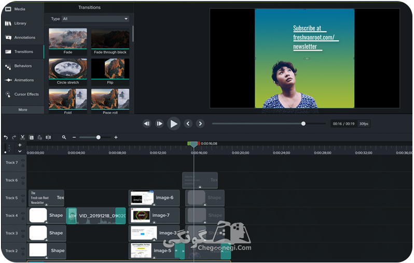Expand the image-3 clip arrow
This screenshot has width=414, height=263.
tap(154, 240)
